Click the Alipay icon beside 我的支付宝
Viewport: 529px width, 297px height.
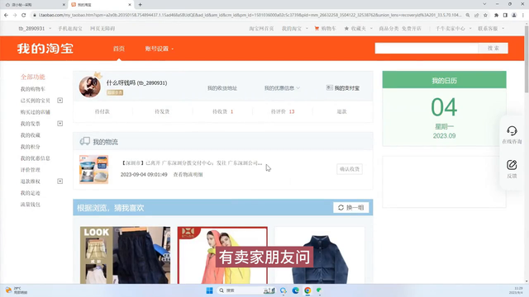(329, 87)
